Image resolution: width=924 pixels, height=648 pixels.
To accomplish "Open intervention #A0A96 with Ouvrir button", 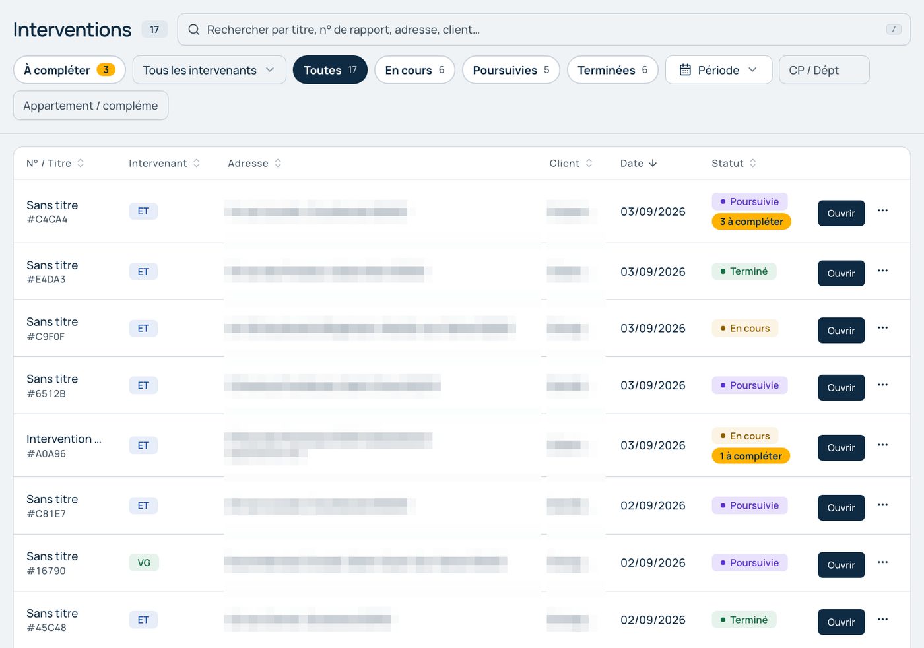I will pos(841,447).
